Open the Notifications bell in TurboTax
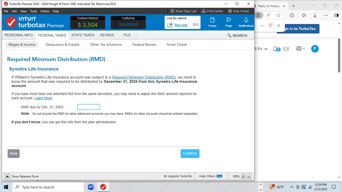This screenshot has width=342, height=192. (246, 22)
